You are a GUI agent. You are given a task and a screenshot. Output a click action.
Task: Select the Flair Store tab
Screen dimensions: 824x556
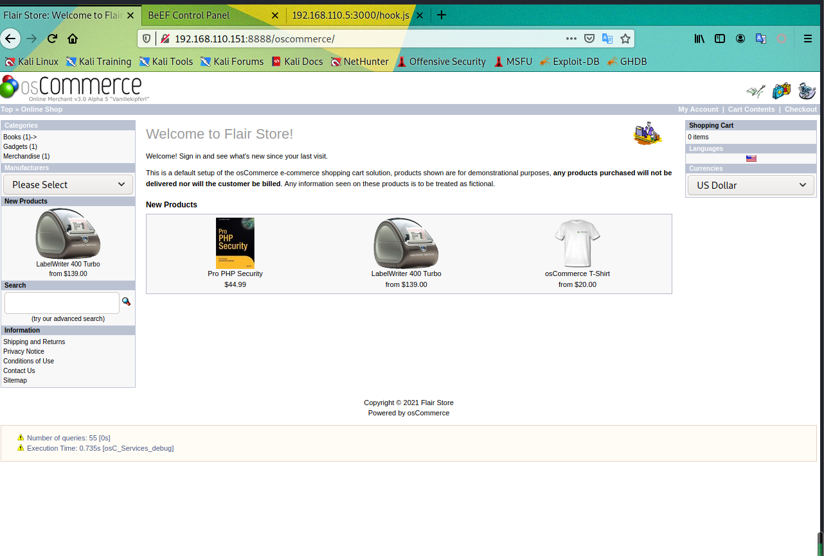tap(70, 15)
